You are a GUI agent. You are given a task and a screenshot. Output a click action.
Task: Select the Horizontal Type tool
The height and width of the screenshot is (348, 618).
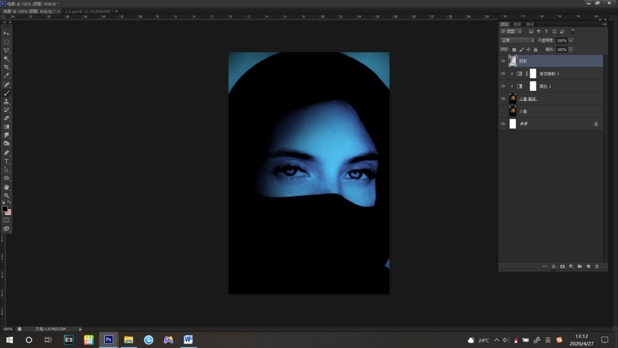click(6, 161)
